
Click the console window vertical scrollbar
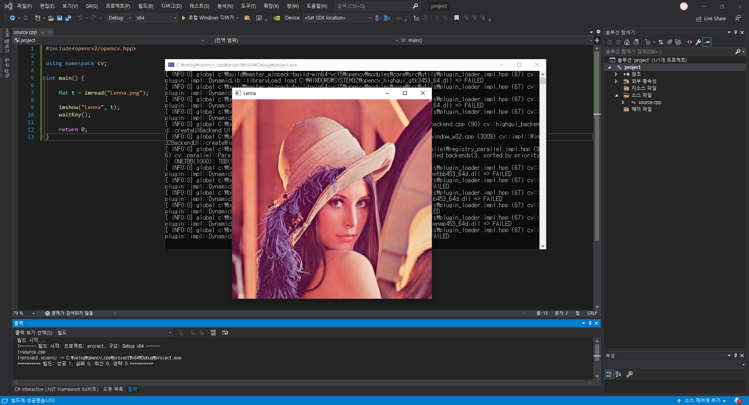[543, 160]
